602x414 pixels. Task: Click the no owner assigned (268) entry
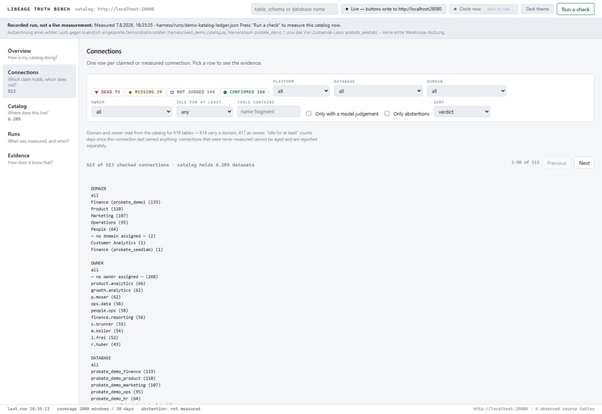coord(124,276)
